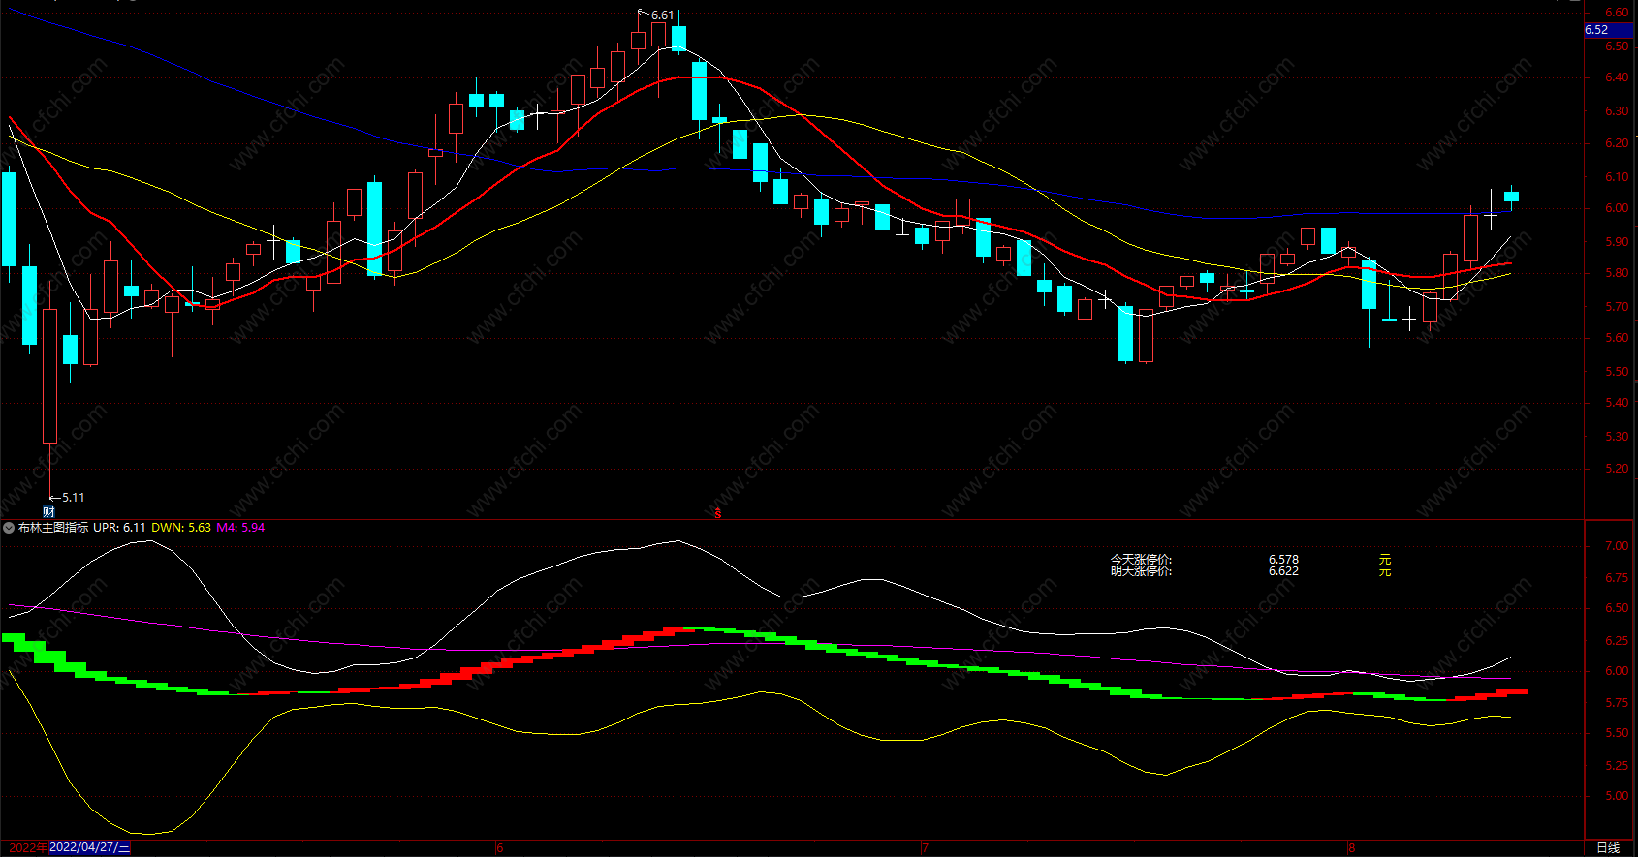Click 5.50 on the main price axis
Image resolution: width=1638 pixels, height=857 pixels.
[1617, 372]
